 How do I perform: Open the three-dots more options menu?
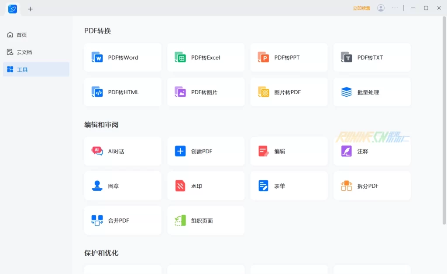coord(395,8)
